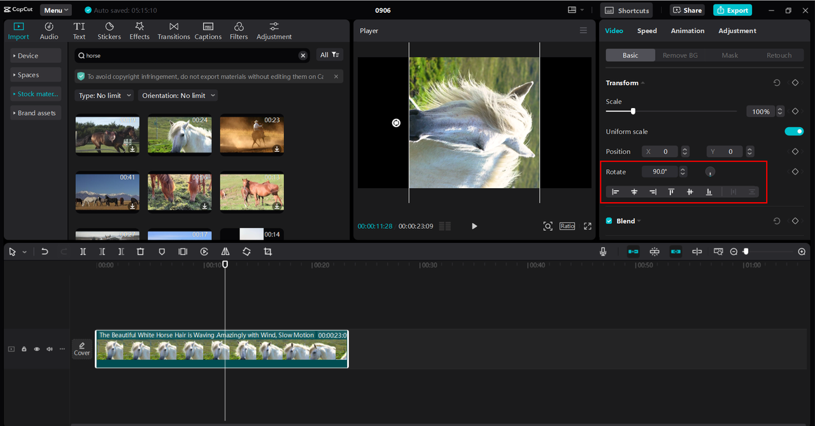Uncheck the Blend checkbox
The width and height of the screenshot is (815, 426).
609,221
